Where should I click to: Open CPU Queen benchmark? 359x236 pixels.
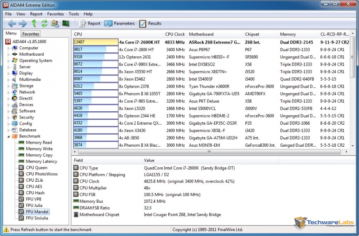point(37,168)
